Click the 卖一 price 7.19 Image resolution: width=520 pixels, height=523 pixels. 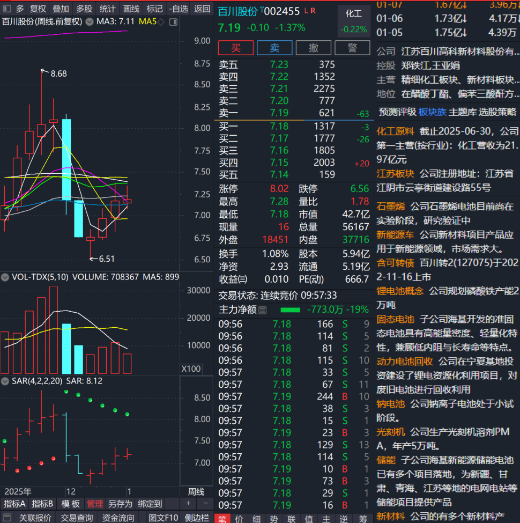pyautogui.click(x=279, y=113)
